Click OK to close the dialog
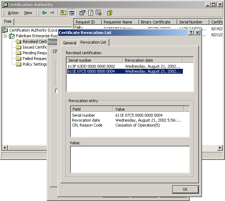 point(185,189)
